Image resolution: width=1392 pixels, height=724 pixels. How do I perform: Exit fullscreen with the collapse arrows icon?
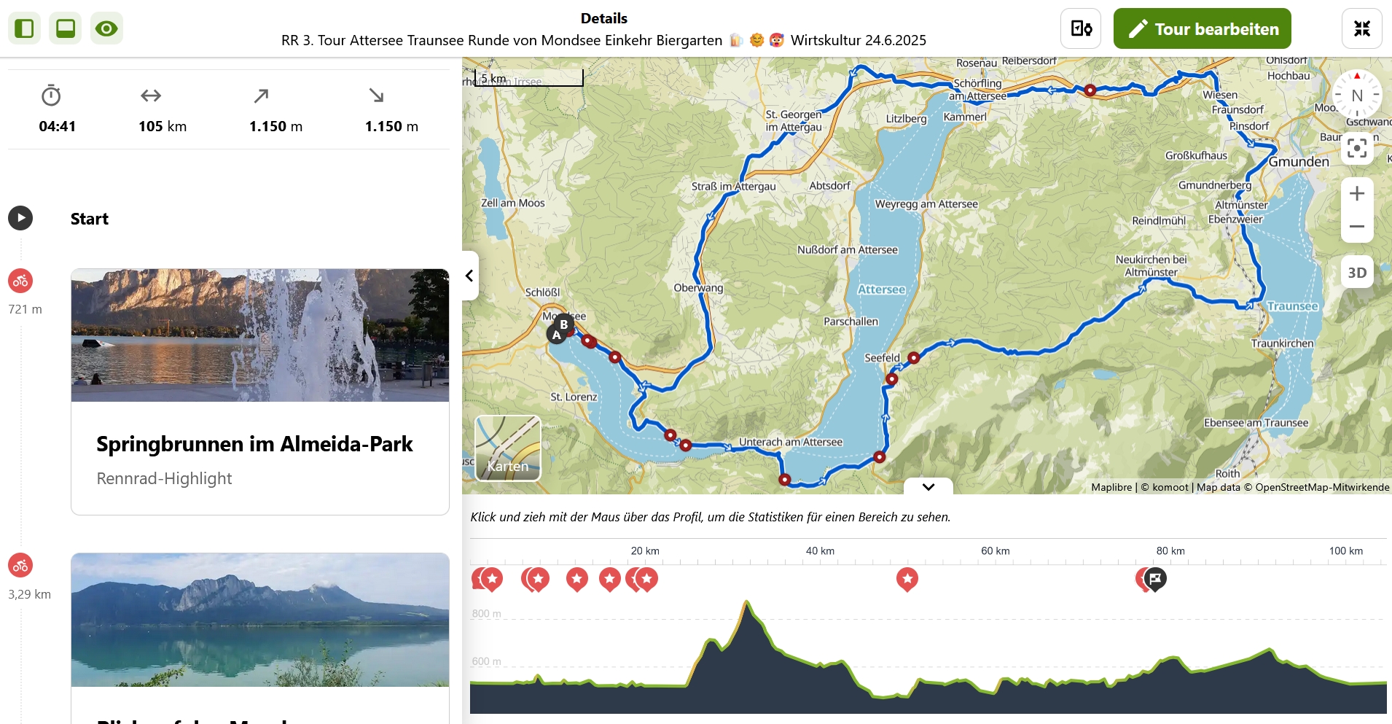point(1361,29)
